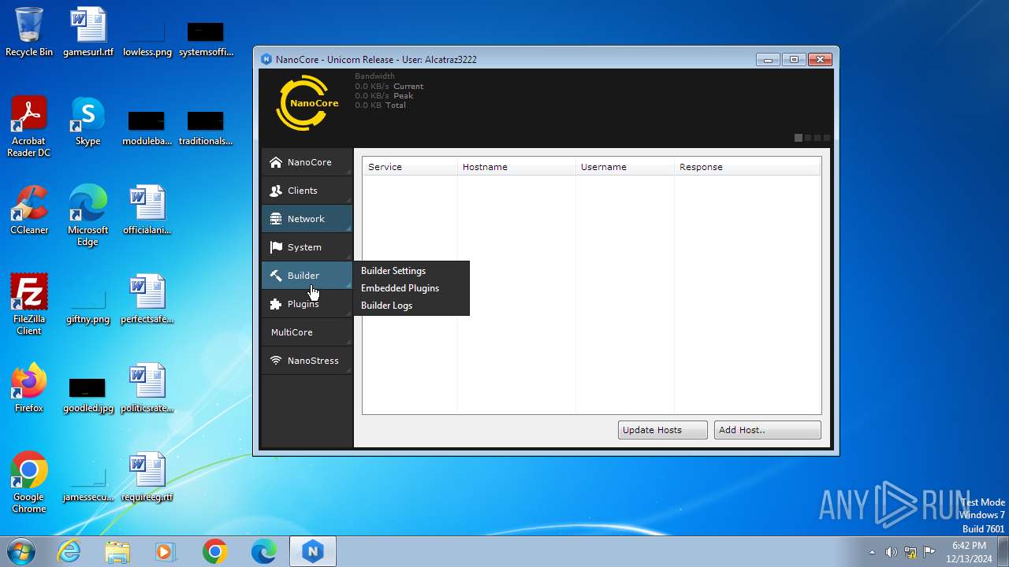Image resolution: width=1009 pixels, height=567 pixels.
Task: Select the perfectsafe... document icon
Action: click(147, 300)
